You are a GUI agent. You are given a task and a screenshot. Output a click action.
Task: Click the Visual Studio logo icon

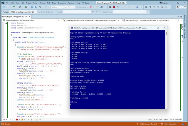click(3, 3)
